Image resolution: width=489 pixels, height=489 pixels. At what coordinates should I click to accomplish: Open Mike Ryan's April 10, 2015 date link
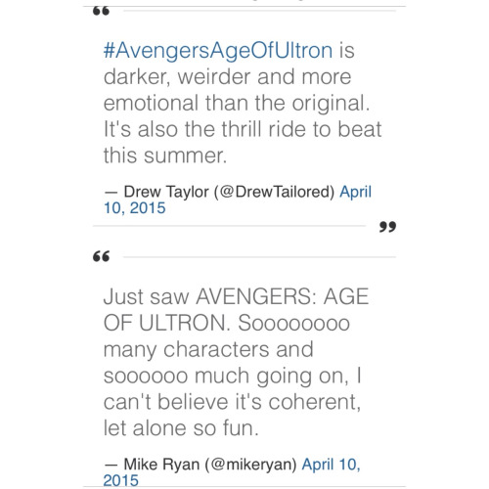click(x=331, y=465)
